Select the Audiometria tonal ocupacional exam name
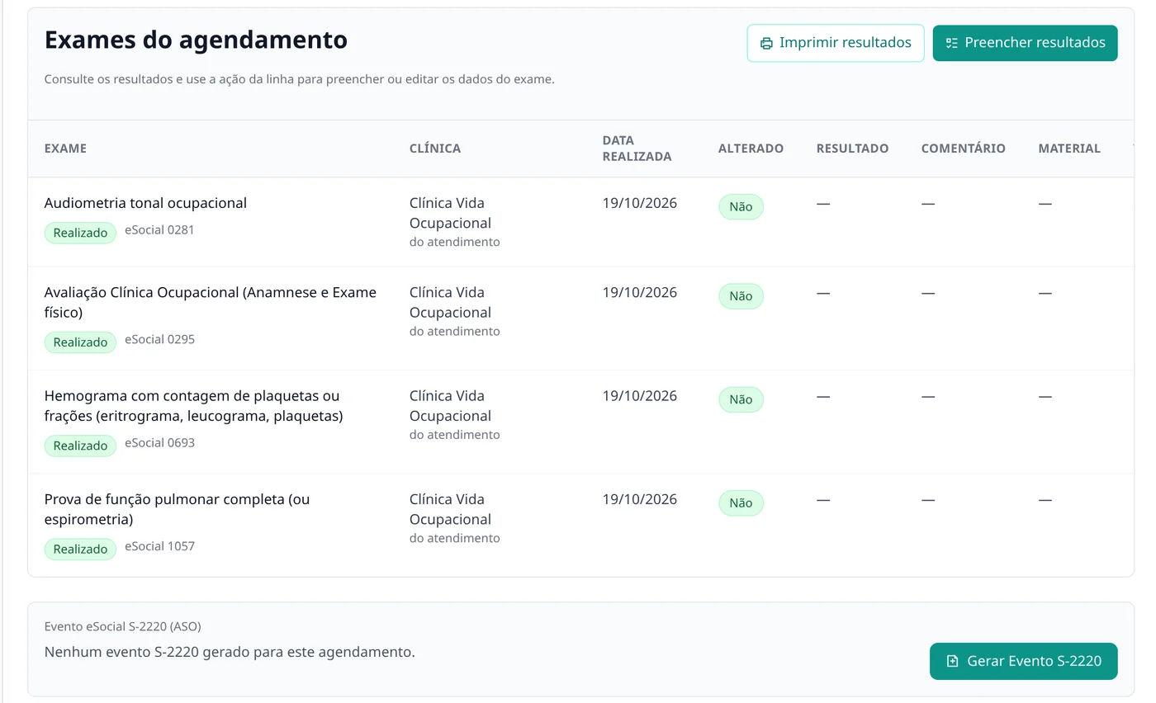The width and height of the screenshot is (1156, 703). (x=145, y=203)
